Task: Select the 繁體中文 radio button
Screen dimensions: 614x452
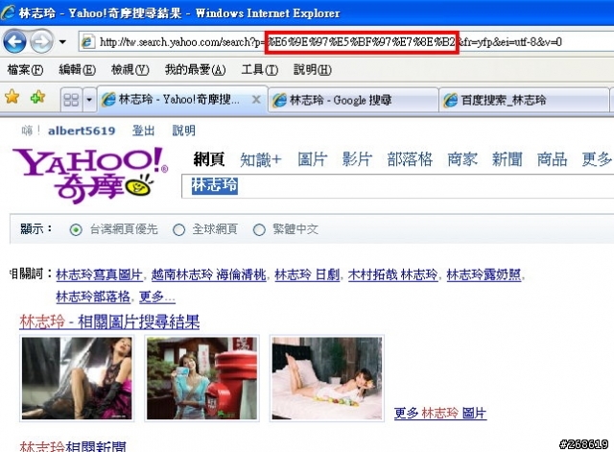Action: pyautogui.click(x=259, y=229)
